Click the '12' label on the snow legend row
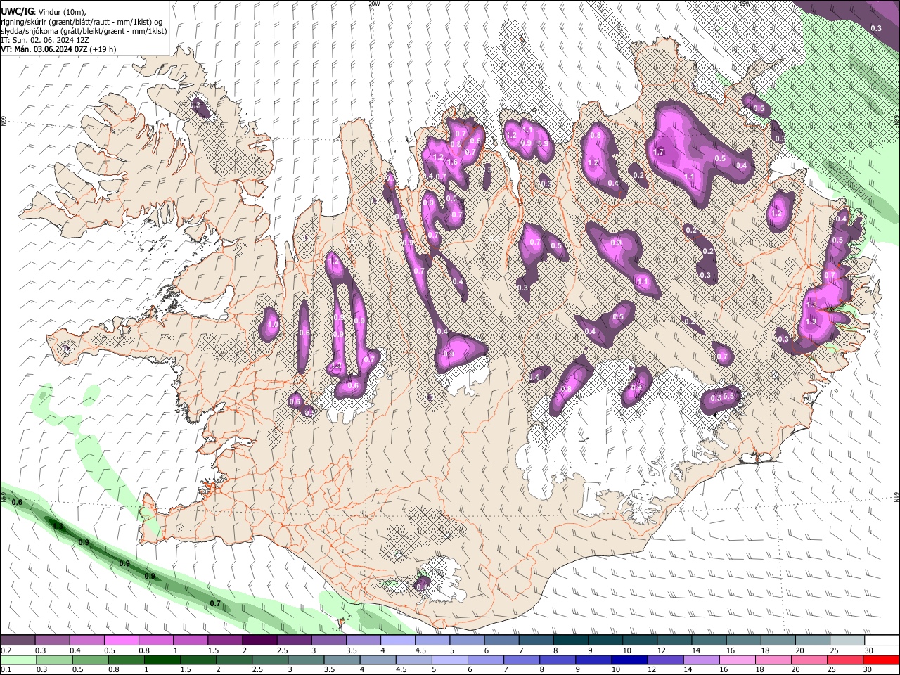Image resolution: width=900 pixels, height=675 pixels. click(x=662, y=650)
